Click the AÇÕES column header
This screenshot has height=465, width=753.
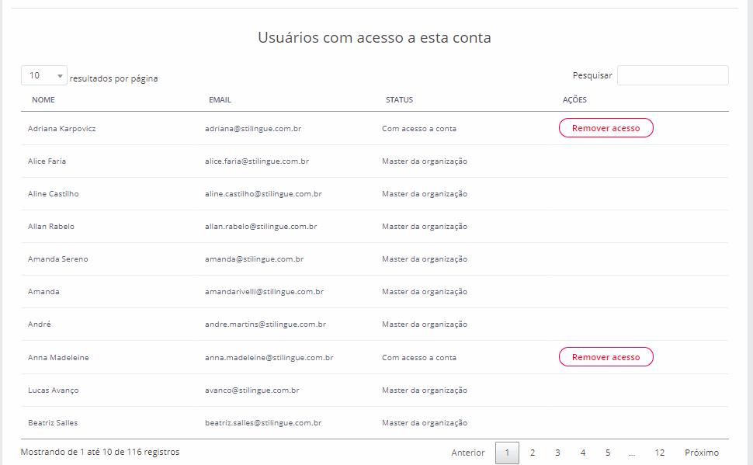[574, 100]
